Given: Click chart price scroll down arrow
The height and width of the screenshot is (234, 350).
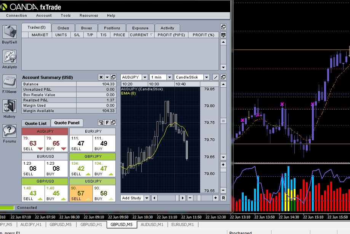Looking at the screenshot, I should pos(223,157).
